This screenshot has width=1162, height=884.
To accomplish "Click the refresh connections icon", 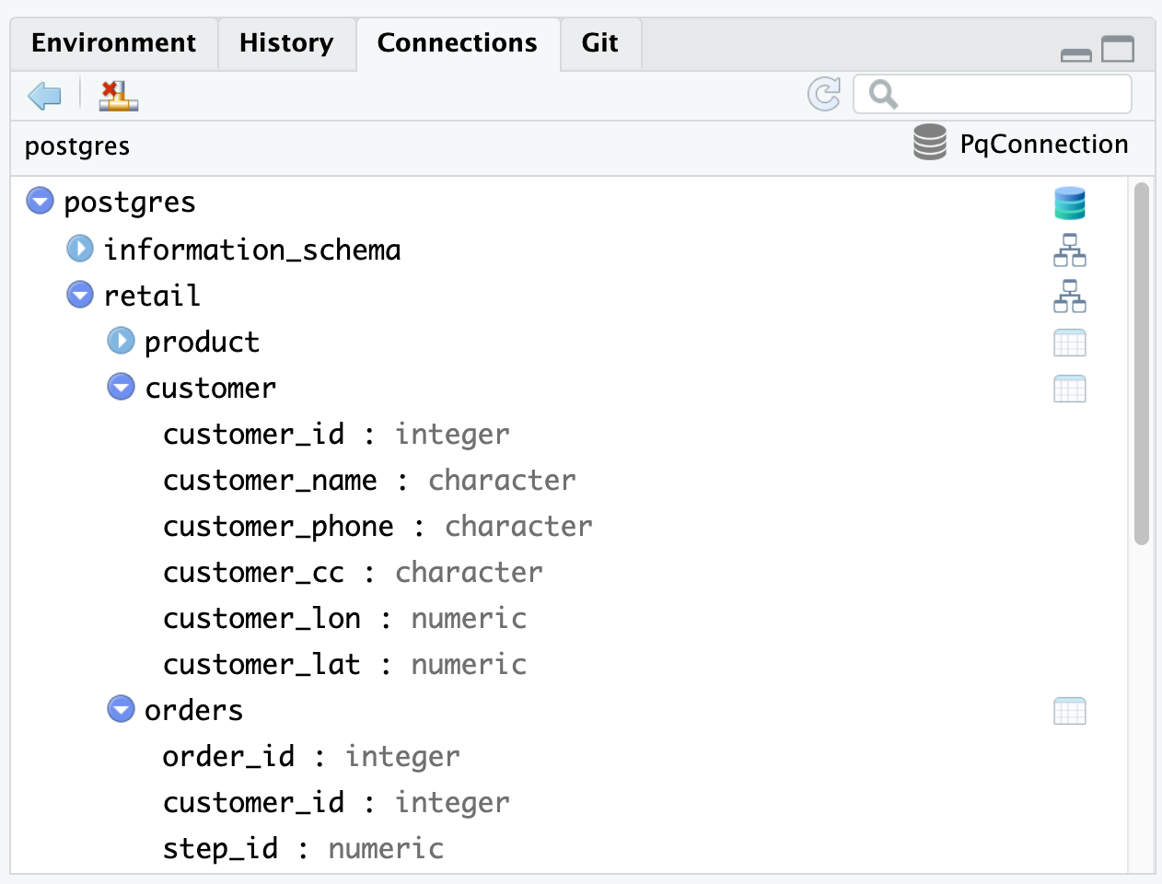I will click(x=824, y=93).
